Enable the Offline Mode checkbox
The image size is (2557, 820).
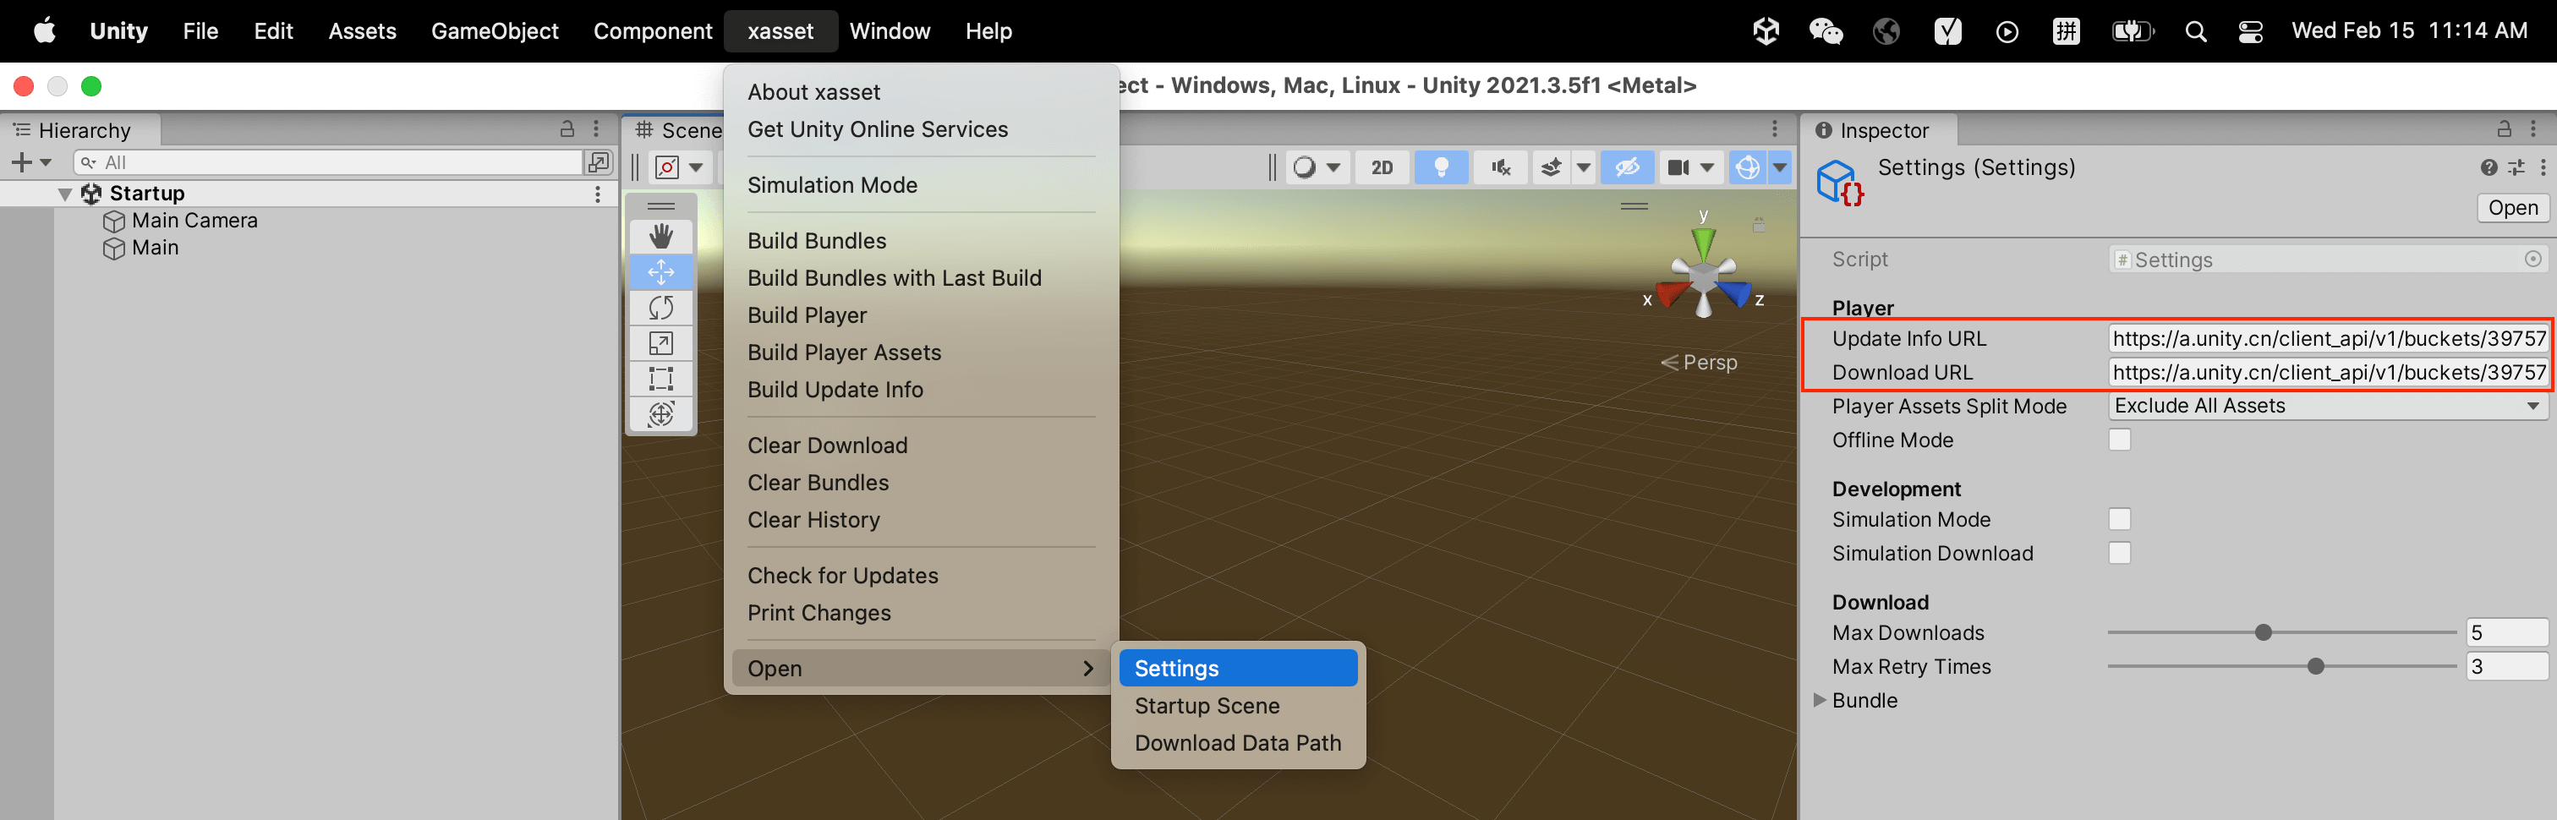(x=2119, y=440)
